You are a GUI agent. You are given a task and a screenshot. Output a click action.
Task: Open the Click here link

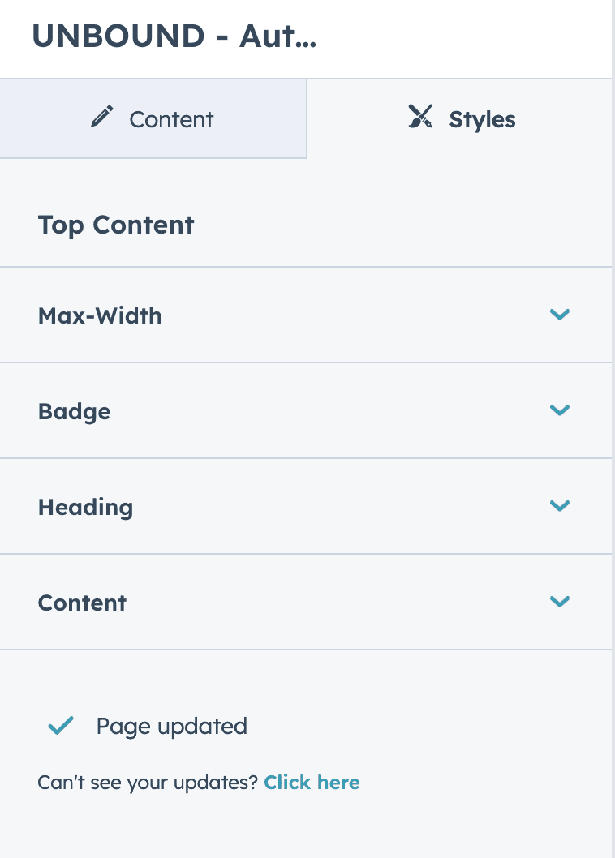click(312, 782)
